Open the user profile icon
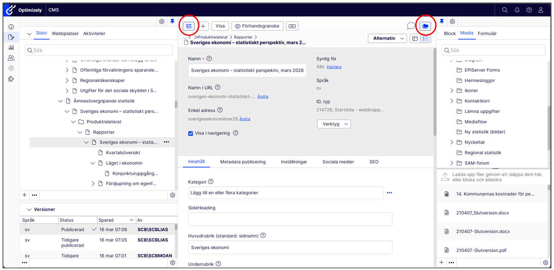The width and height of the screenshot is (554, 270). click(x=541, y=10)
